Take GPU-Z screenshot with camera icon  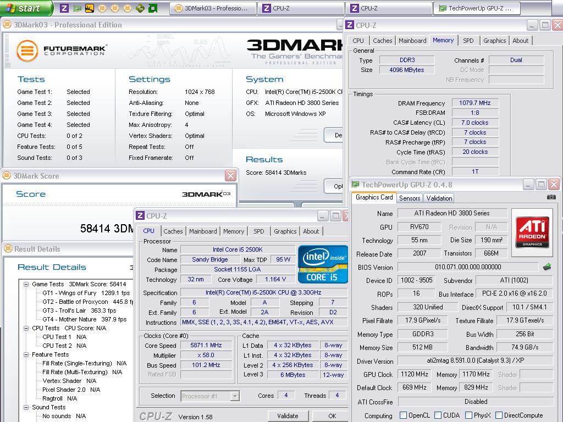[x=551, y=197]
